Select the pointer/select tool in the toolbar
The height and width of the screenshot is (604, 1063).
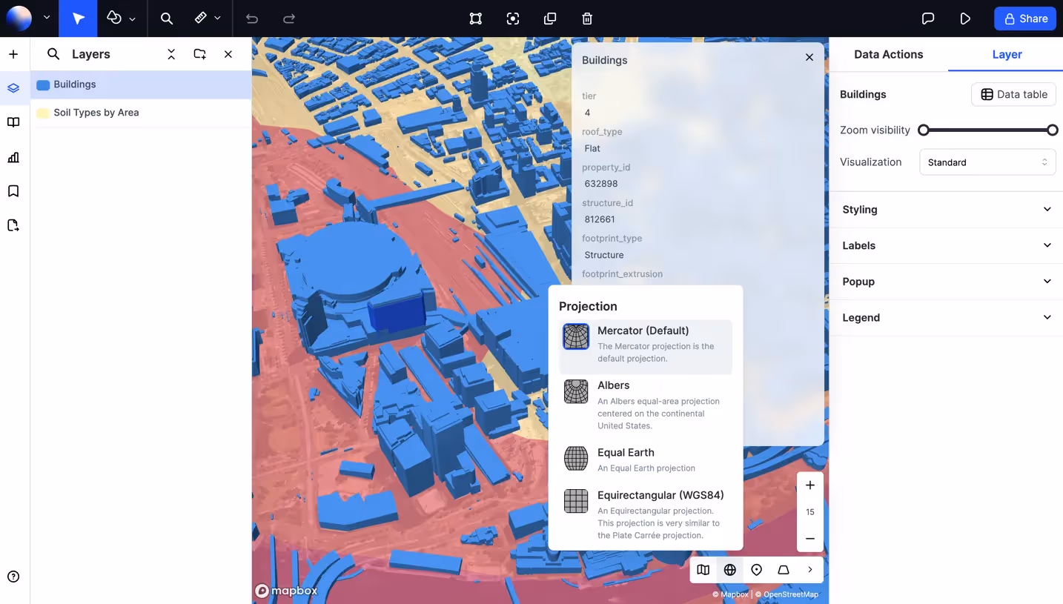click(x=77, y=18)
